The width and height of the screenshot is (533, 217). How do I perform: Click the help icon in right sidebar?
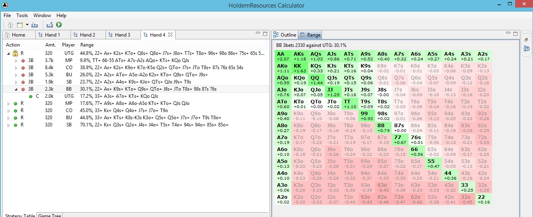526,48
